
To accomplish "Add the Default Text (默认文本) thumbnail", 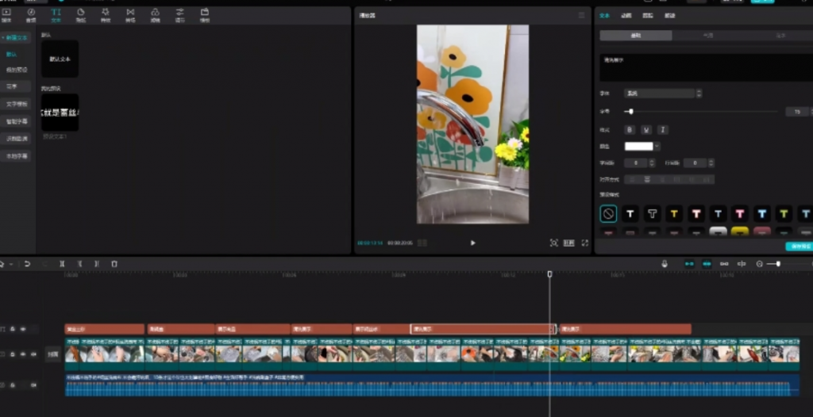I will 60,59.
